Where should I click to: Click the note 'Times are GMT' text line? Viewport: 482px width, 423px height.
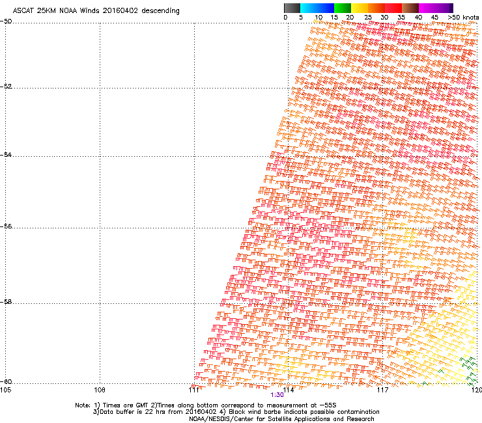(x=206, y=405)
